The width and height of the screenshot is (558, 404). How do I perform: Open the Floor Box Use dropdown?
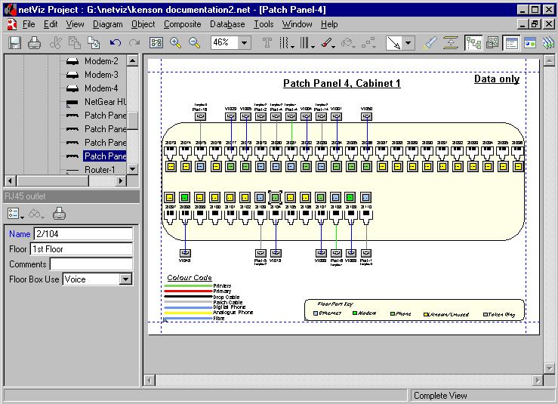[125, 279]
